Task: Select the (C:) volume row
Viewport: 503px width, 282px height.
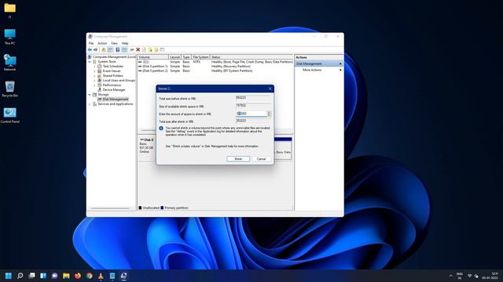Action: pyautogui.click(x=215, y=62)
